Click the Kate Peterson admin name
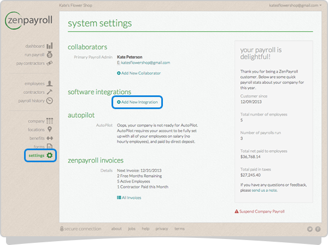The height and width of the screenshot is (245, 328). click(x=130, y=57)
